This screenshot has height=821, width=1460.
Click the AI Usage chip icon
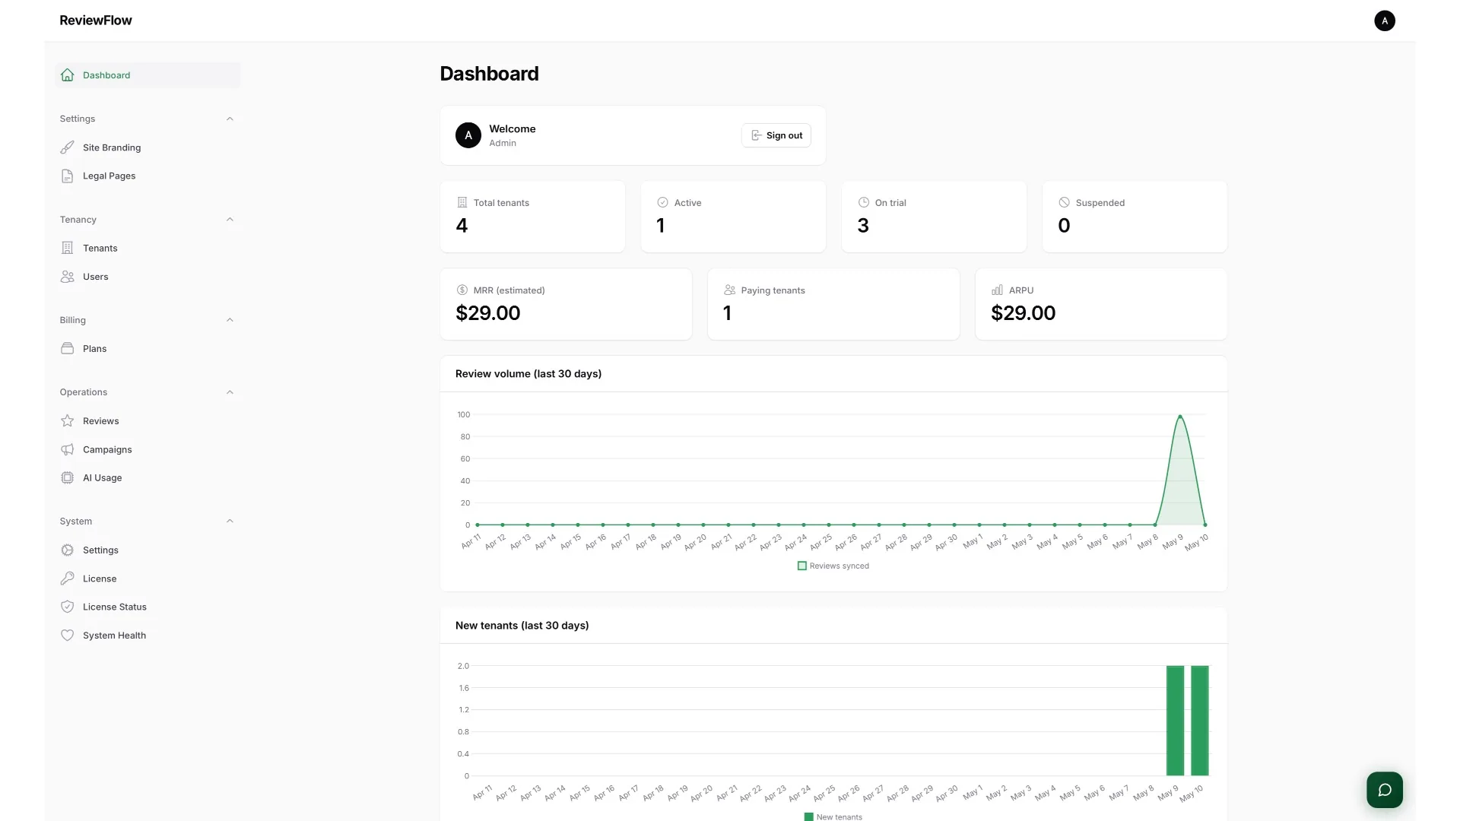coord(68,477)
